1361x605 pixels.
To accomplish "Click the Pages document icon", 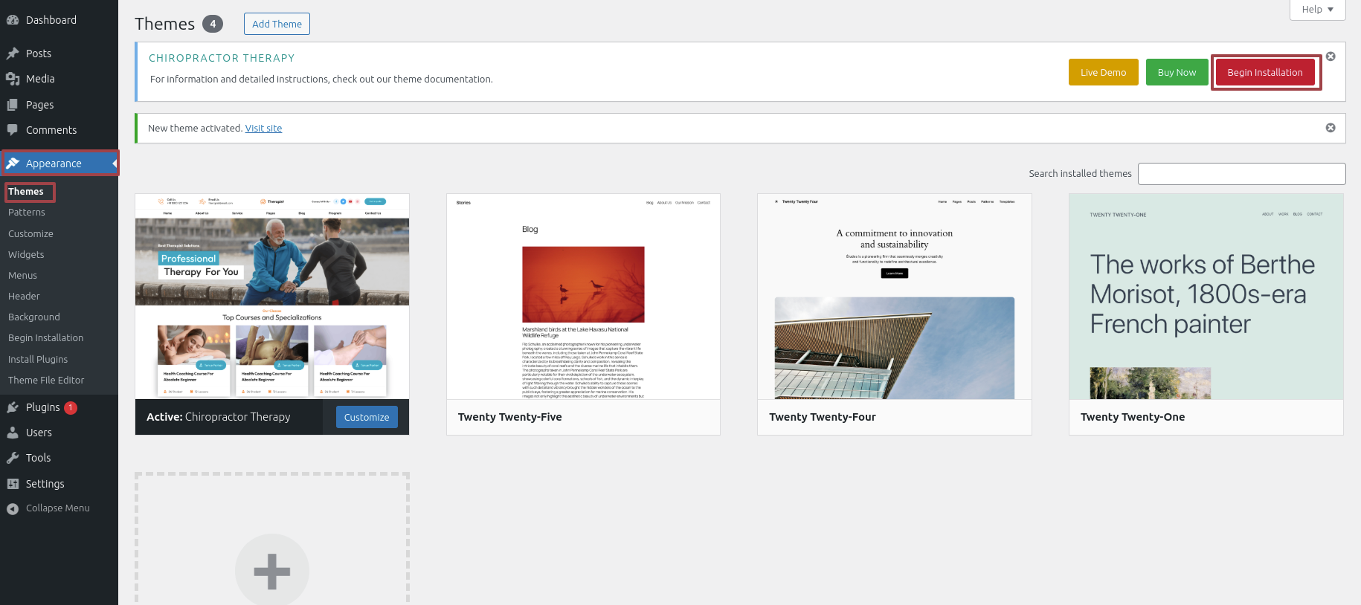I will (x=13, y=105).
